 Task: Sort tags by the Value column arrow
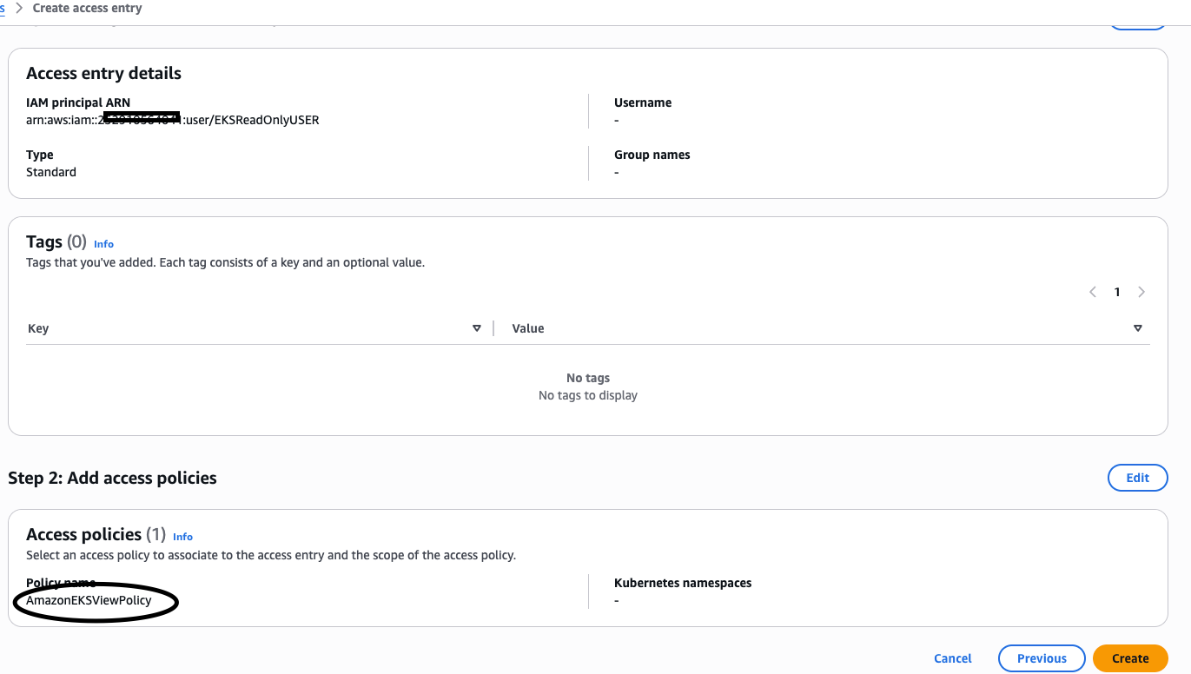[x=1137, y=328]
